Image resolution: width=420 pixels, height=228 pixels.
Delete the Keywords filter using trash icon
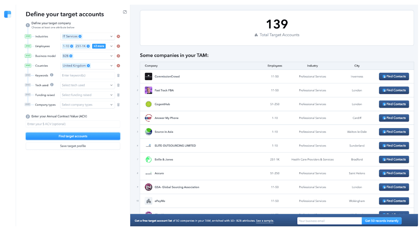(118, 75)
